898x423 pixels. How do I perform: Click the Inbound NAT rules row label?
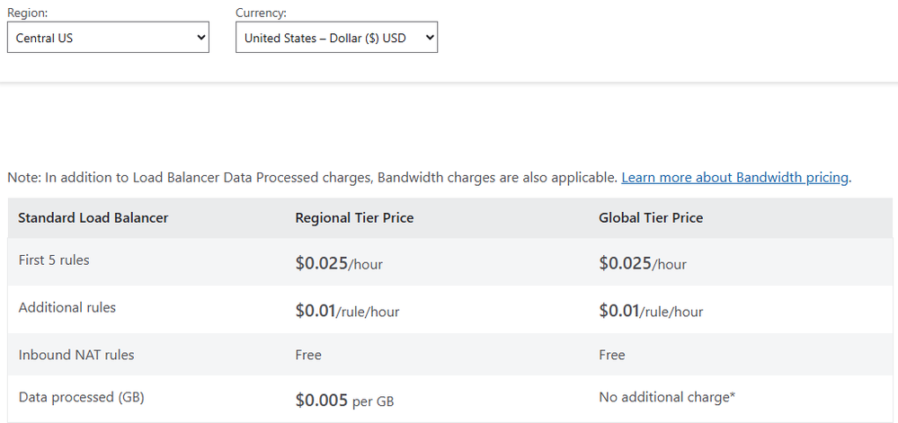pyautogui.click(x=76, y=355)
